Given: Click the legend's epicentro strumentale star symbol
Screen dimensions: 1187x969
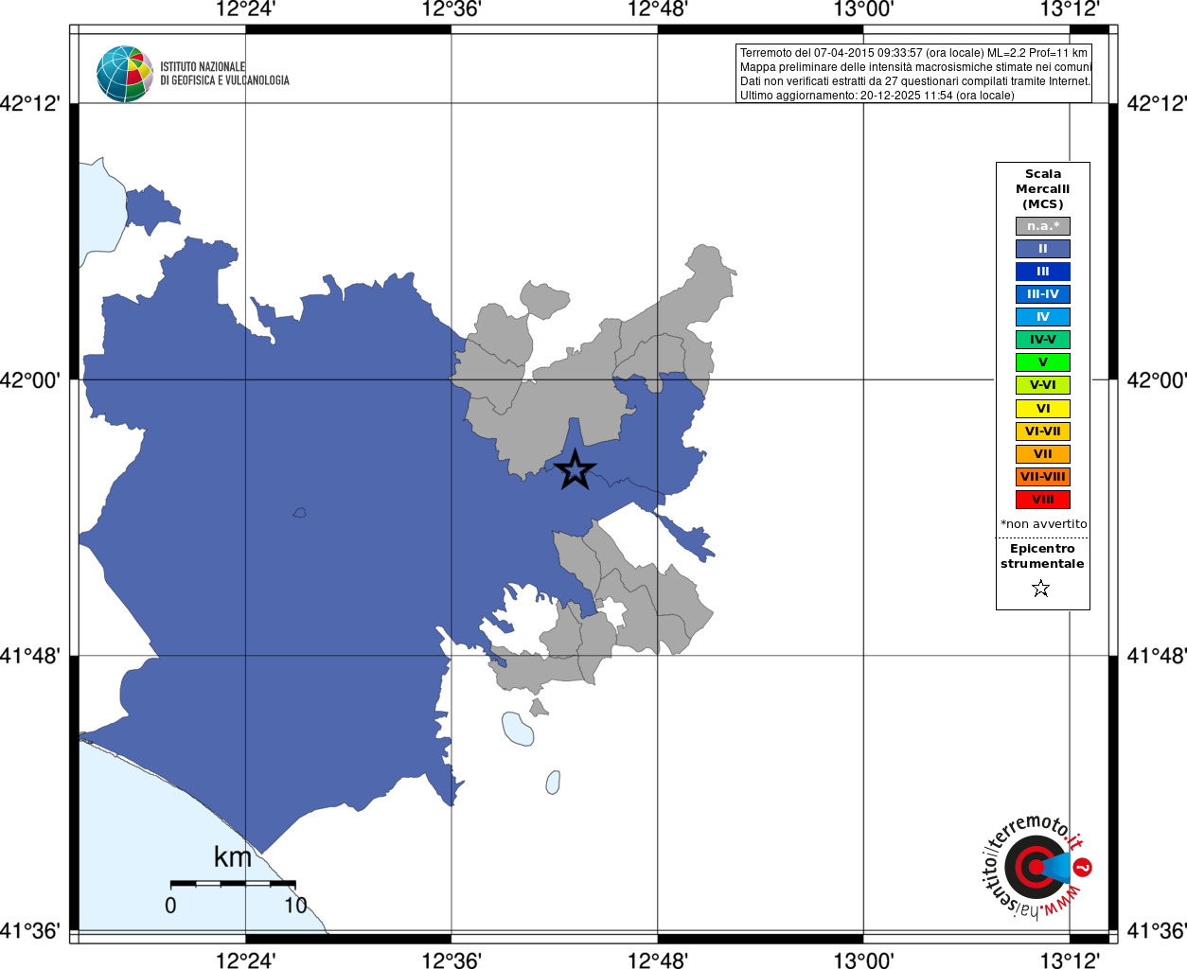Looking at the screenshot, I should 1041,589.
